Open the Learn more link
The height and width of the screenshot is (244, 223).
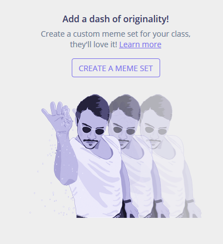tap(140, 44)
